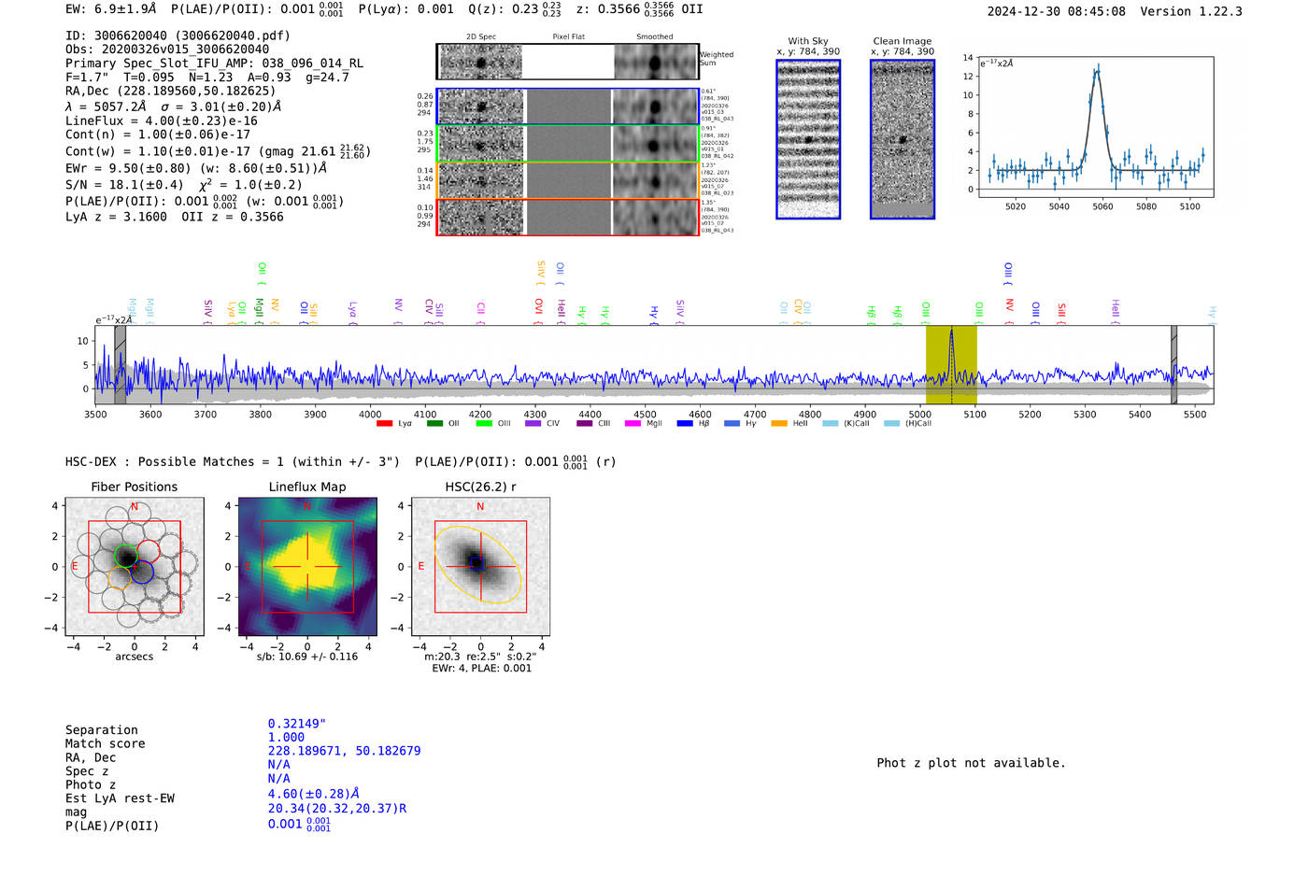Click the gray hatched band near 5460
Viewport: 1308px width, 890px height.
(x=1174, y=364)
